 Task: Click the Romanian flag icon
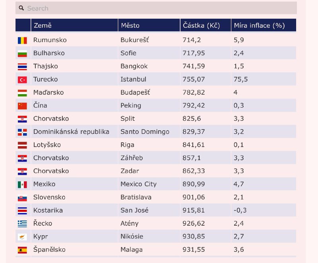[22, 40]
